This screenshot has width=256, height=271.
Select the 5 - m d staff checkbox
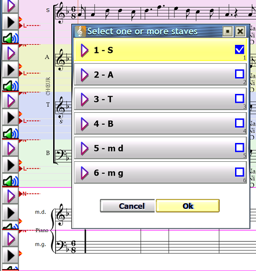tap(239, 148)
